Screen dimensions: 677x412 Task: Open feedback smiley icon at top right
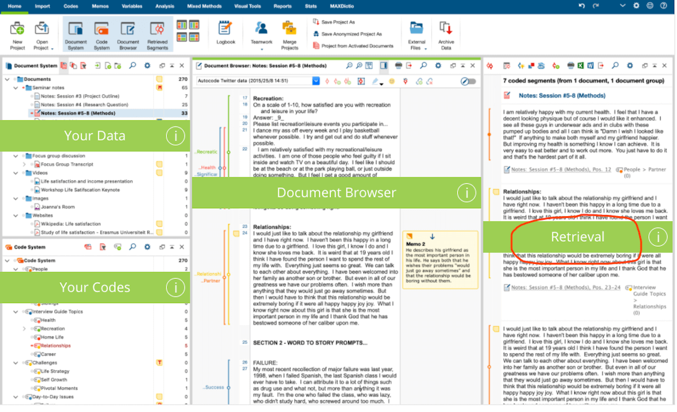tap(650, 6)
